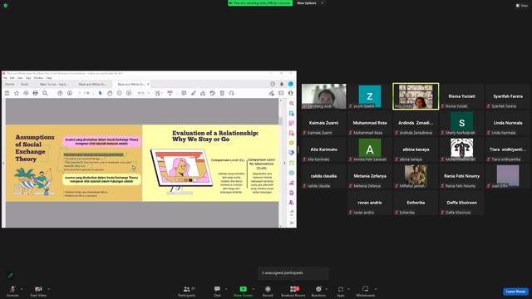Open the View Options dropdown at top
The image size is (532, 299).
point(310,3)
